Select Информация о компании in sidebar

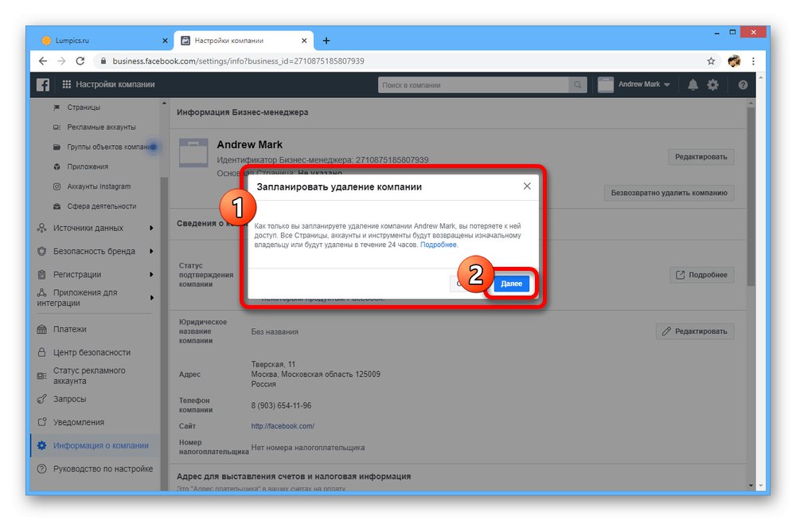point(95,446)
